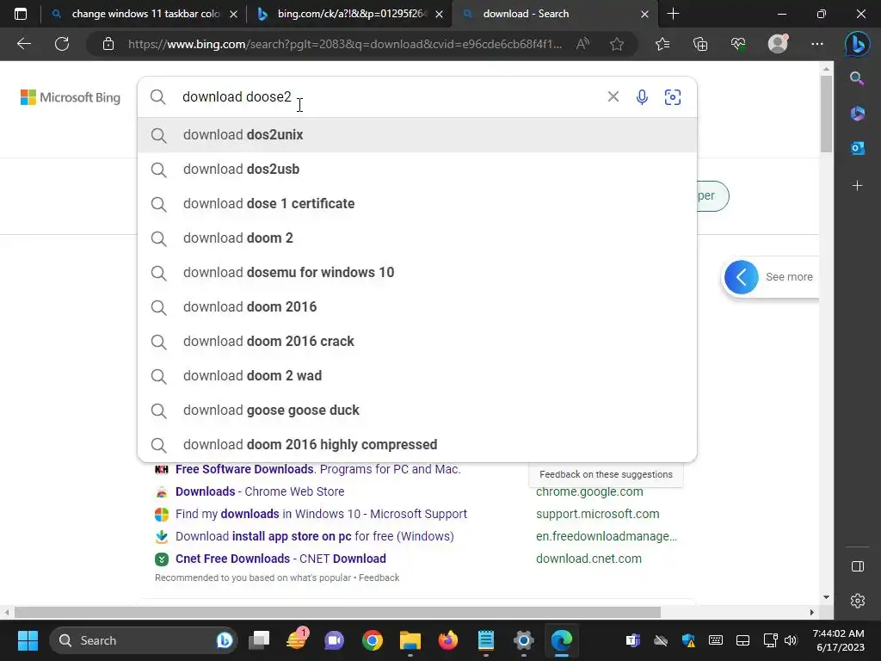Viewport: 881px width, 661px height.
Task: Open Bing Chat sidebar button
Action: pyautogui.click(x=858, y=44)
